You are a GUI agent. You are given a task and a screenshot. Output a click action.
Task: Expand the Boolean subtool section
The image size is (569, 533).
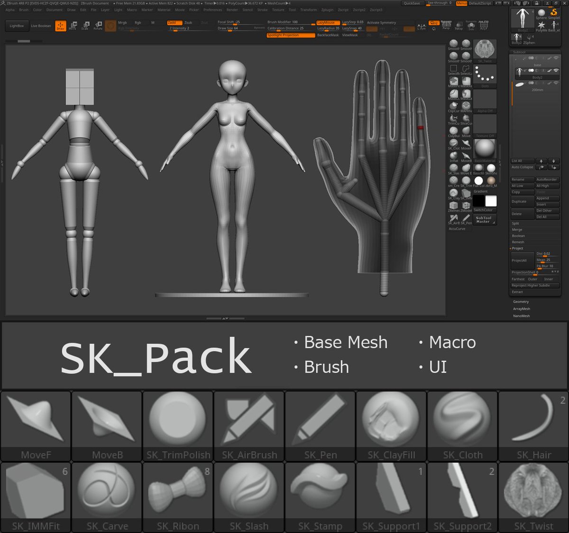point(518,236)
